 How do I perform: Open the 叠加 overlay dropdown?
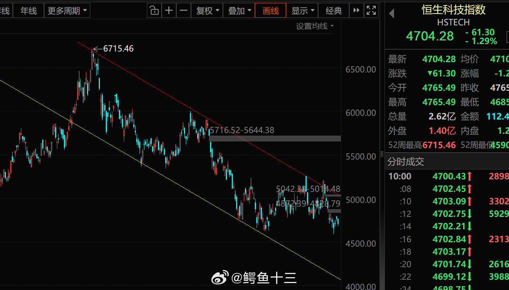[239, 11]
